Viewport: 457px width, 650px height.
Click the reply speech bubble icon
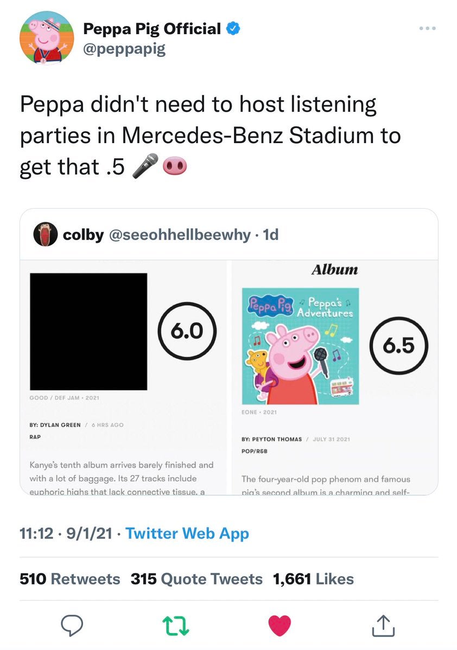[71, 625]
